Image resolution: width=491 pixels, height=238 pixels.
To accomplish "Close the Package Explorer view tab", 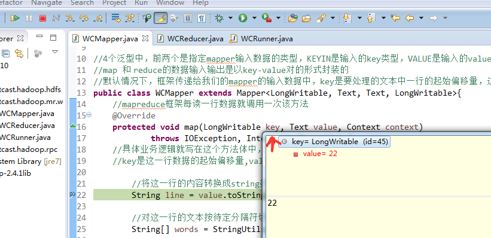I will pos(20,38).
